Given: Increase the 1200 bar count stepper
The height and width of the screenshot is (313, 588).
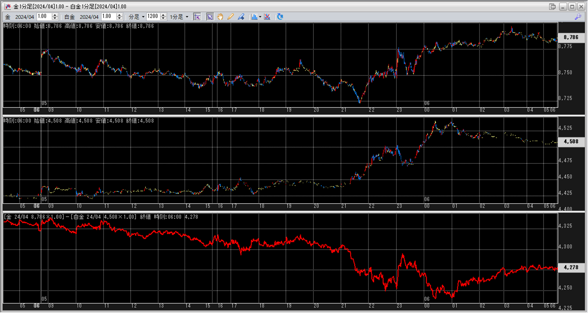Looking at the screenshot, I should click(x=163, y=15).
